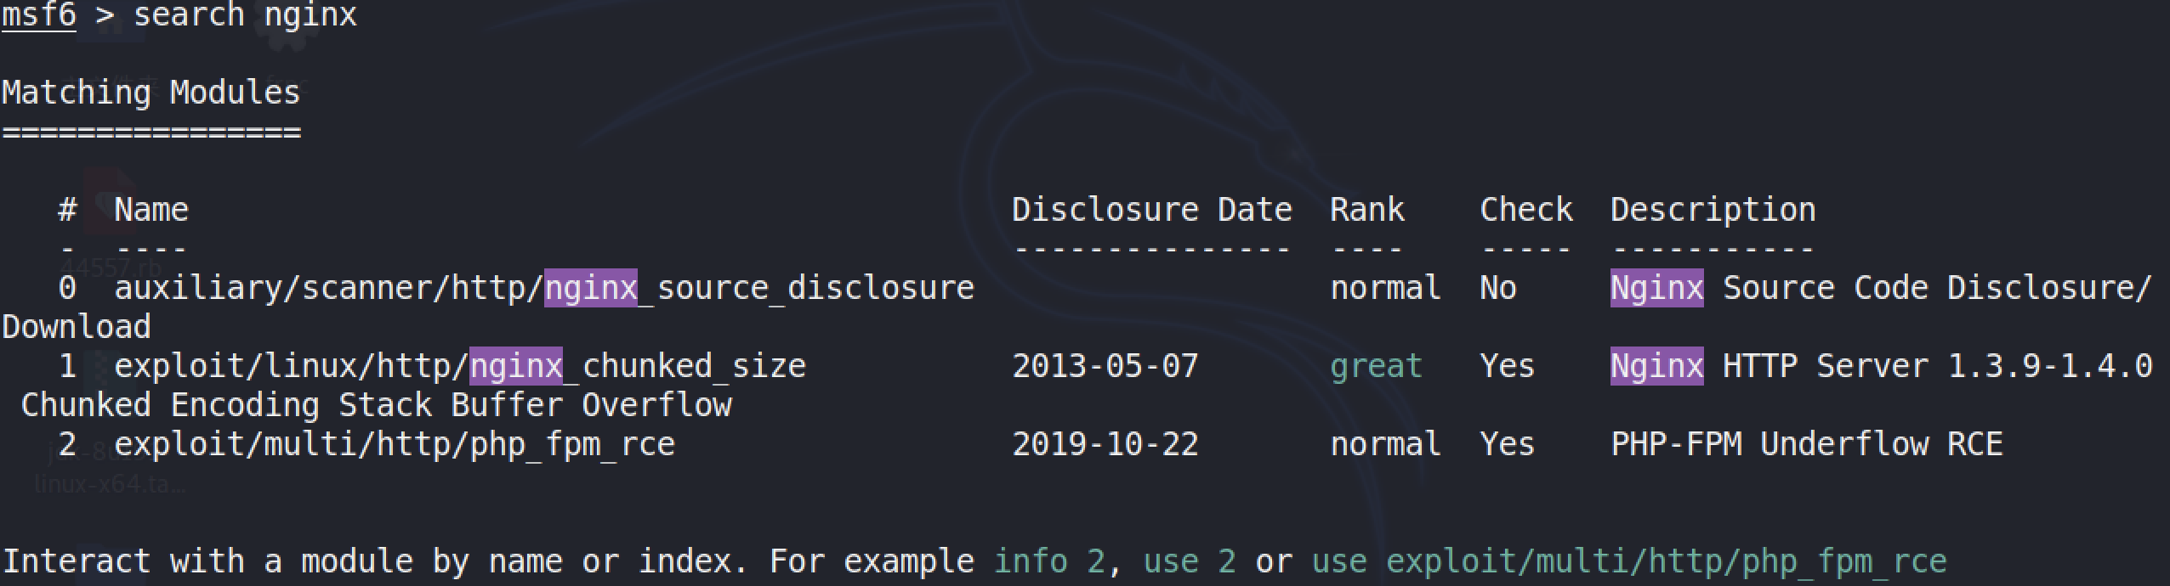Click 'Yes' check value in nginx_chunked_size row
Screen dimensions: 2170x586
1508,366
